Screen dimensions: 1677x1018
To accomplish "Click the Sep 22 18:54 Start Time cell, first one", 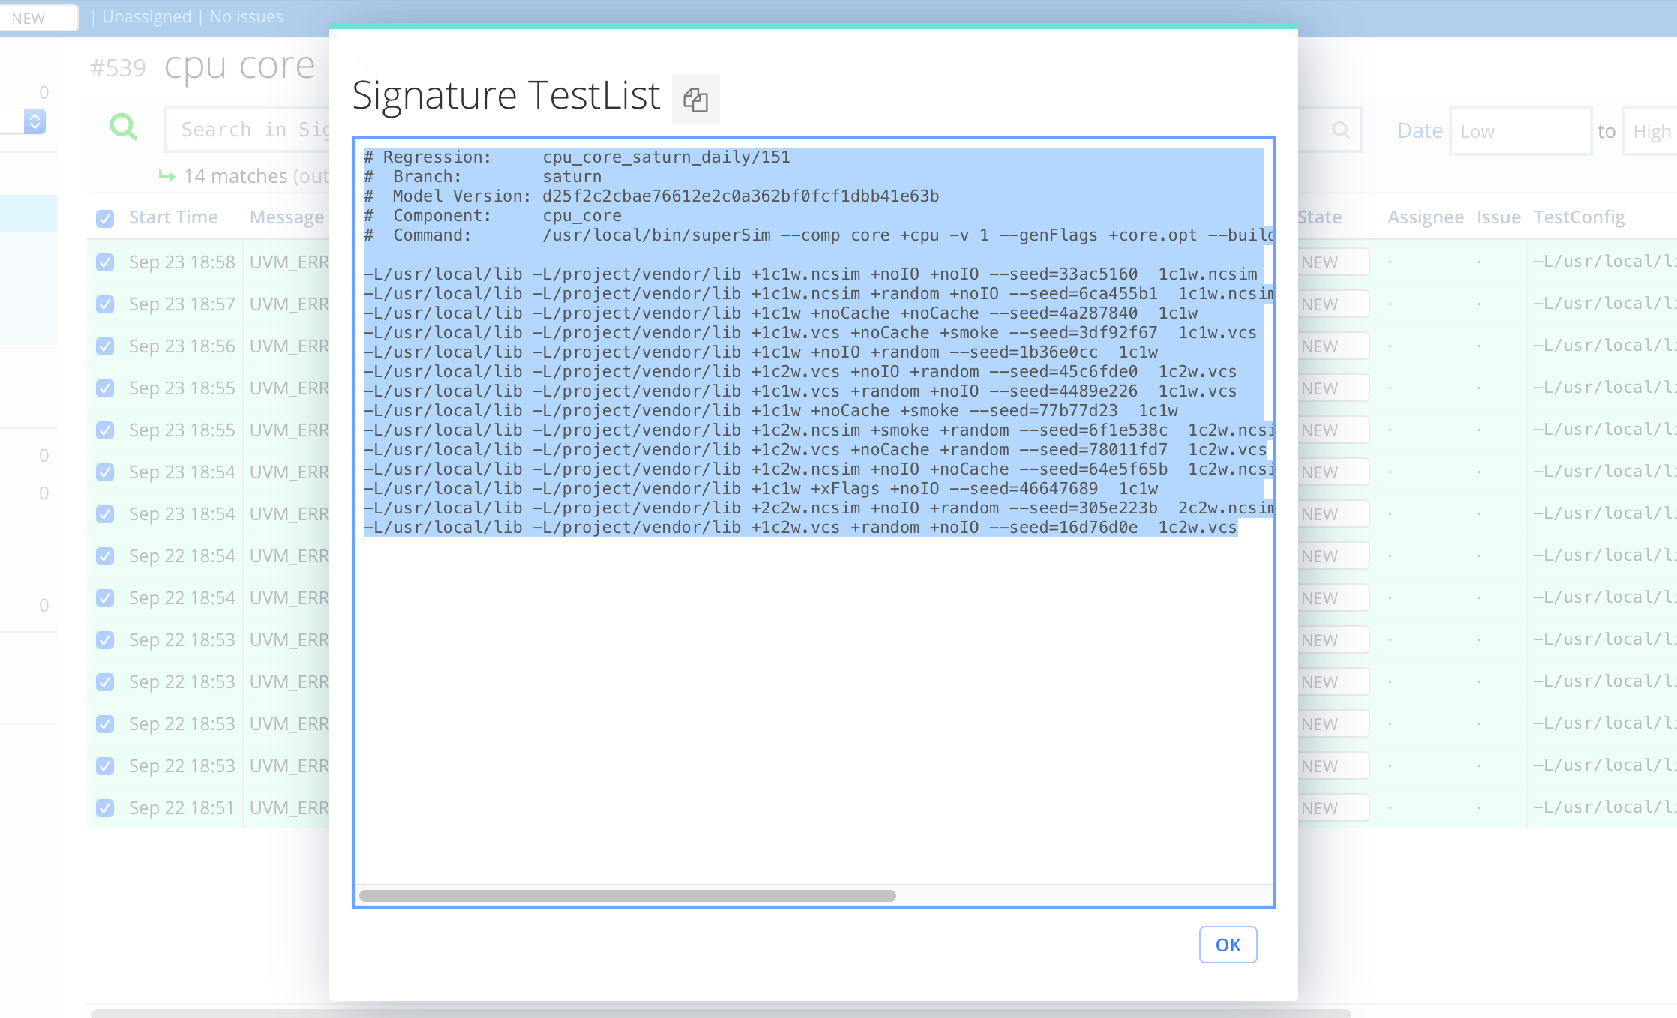I will (x=181, y=556).
